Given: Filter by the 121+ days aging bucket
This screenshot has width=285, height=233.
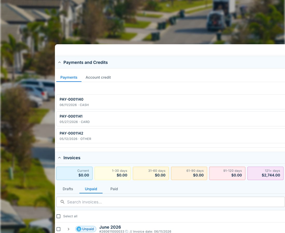Looking at the screenshot, I should point(265,173).
